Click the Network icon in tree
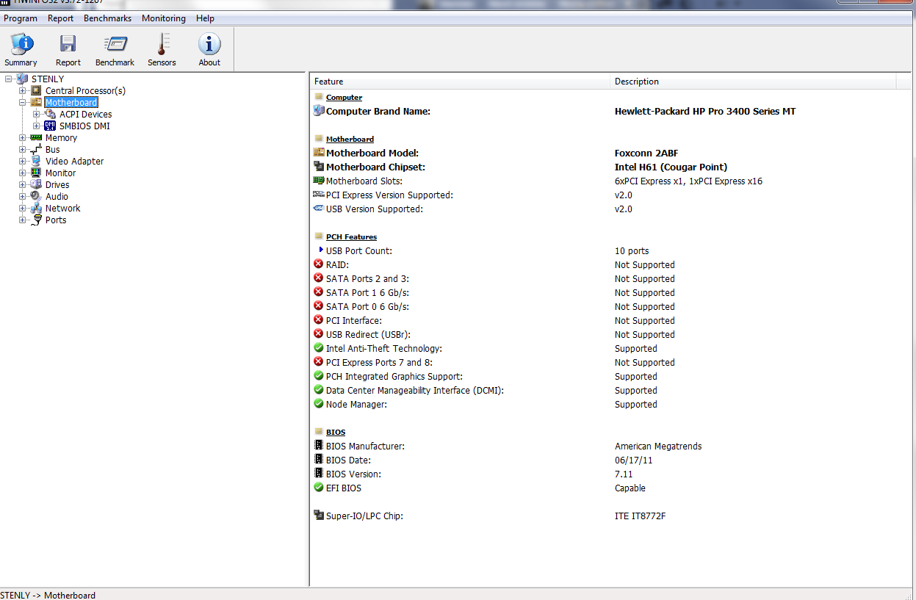Image resolution: width=916 pixels, height=600 pixels. click(36, 208)
